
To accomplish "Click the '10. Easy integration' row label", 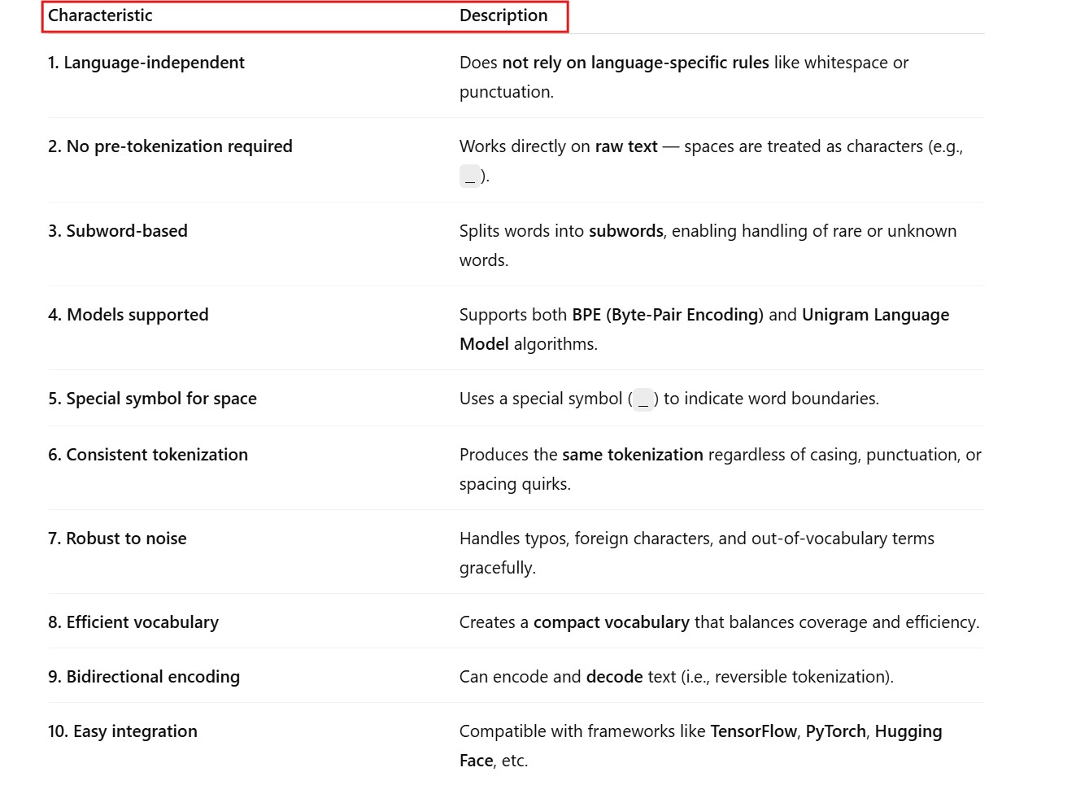I will pyautogui.click(x=122, y=731).
